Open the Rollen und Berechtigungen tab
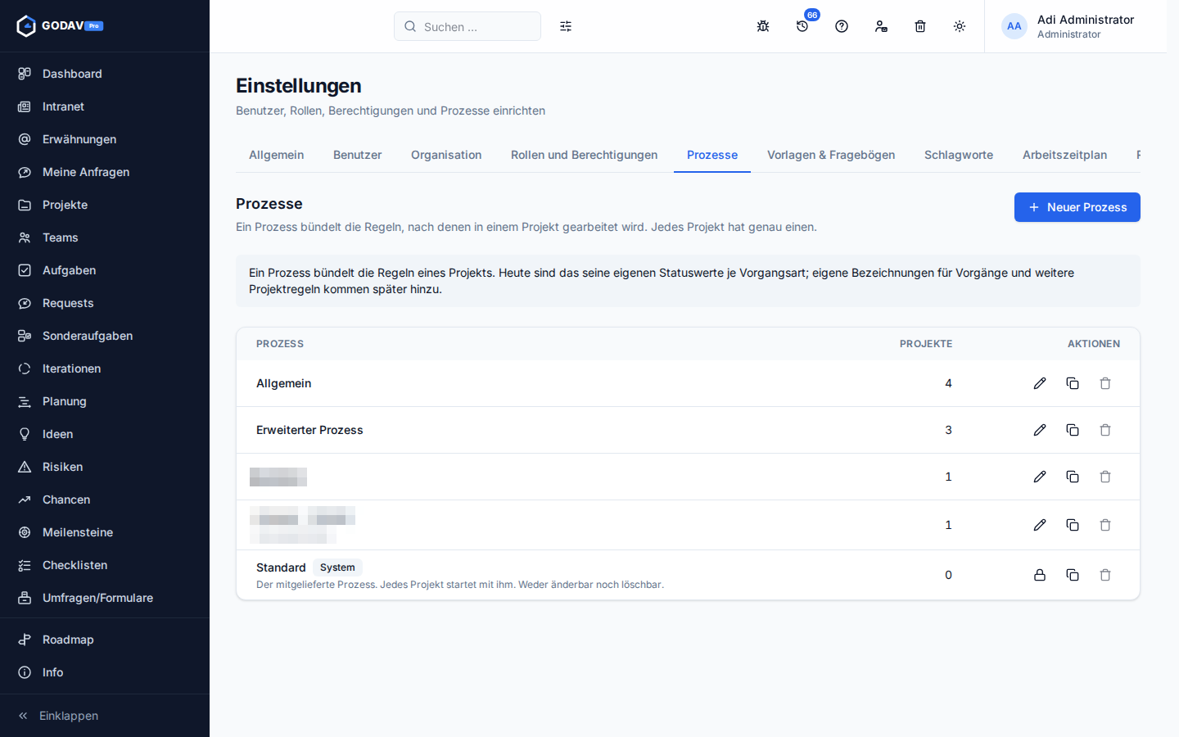The height and width of the screenshot is (737, 1179). point(584,155)
